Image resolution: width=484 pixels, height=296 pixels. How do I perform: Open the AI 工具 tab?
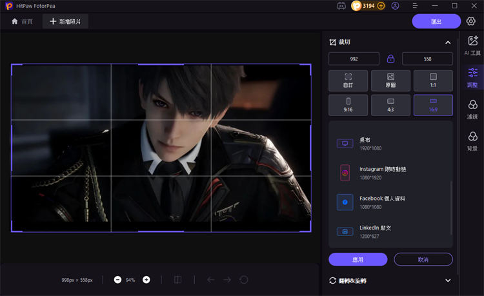pos(472,46)
